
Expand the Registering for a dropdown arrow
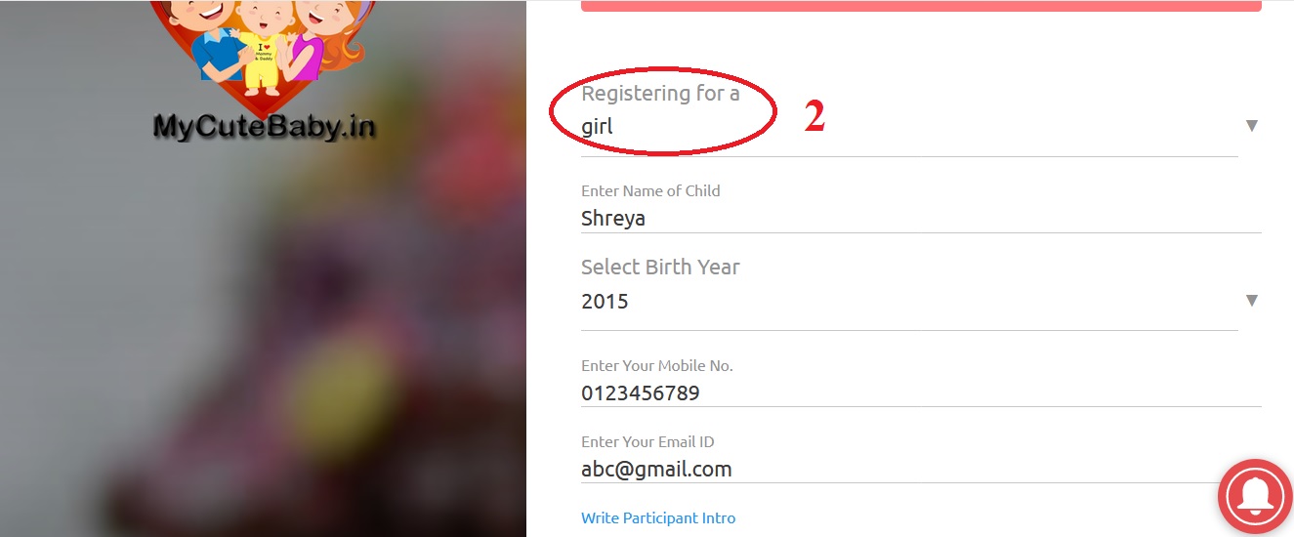[1251, 126]
